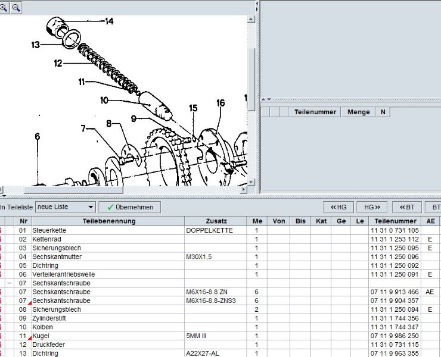Viewport: 441px width, 357px height.
Task: Click the horizontal divider arrows above Teilenummer
Action: pos(268,99)
